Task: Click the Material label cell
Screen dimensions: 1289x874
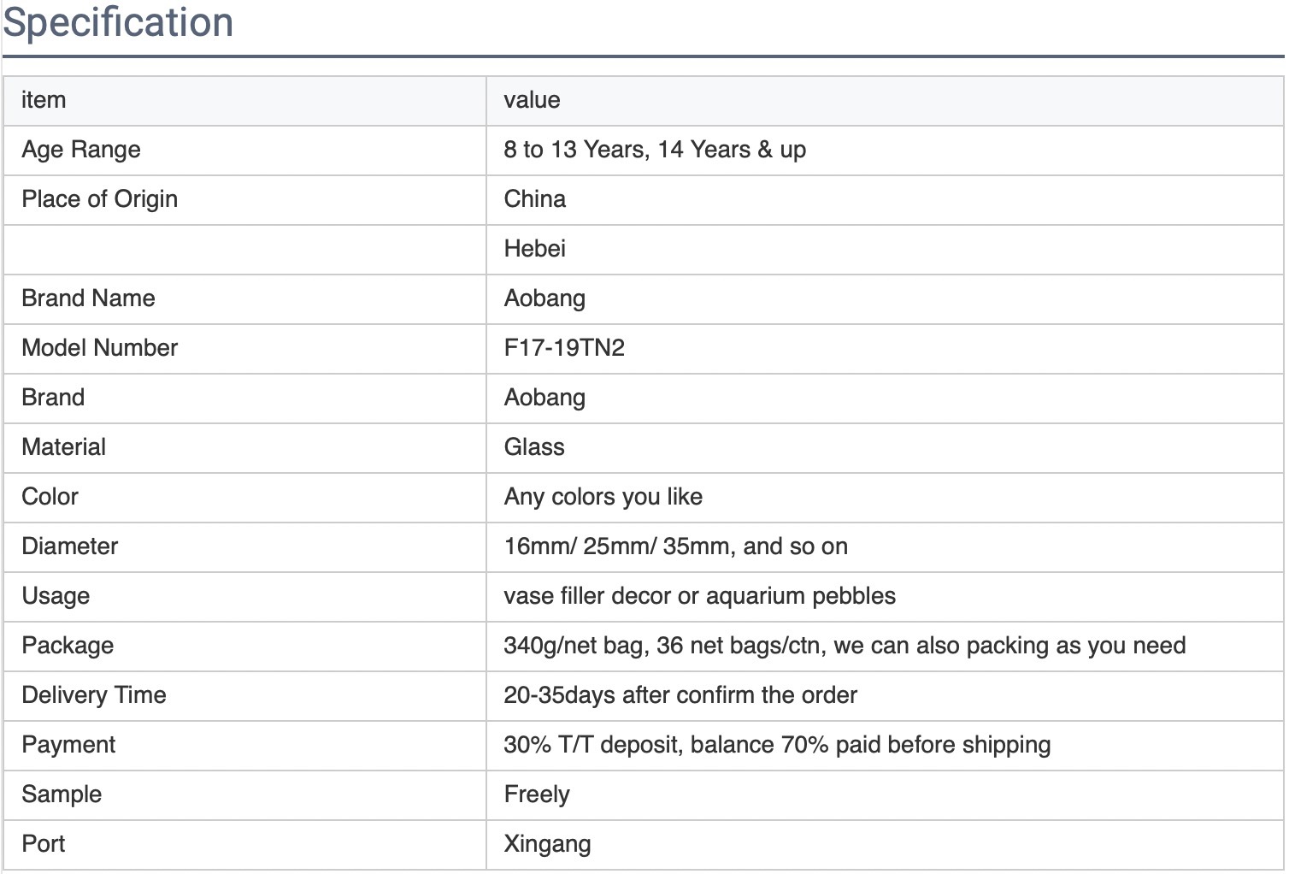Action: [x=244, y=448]
